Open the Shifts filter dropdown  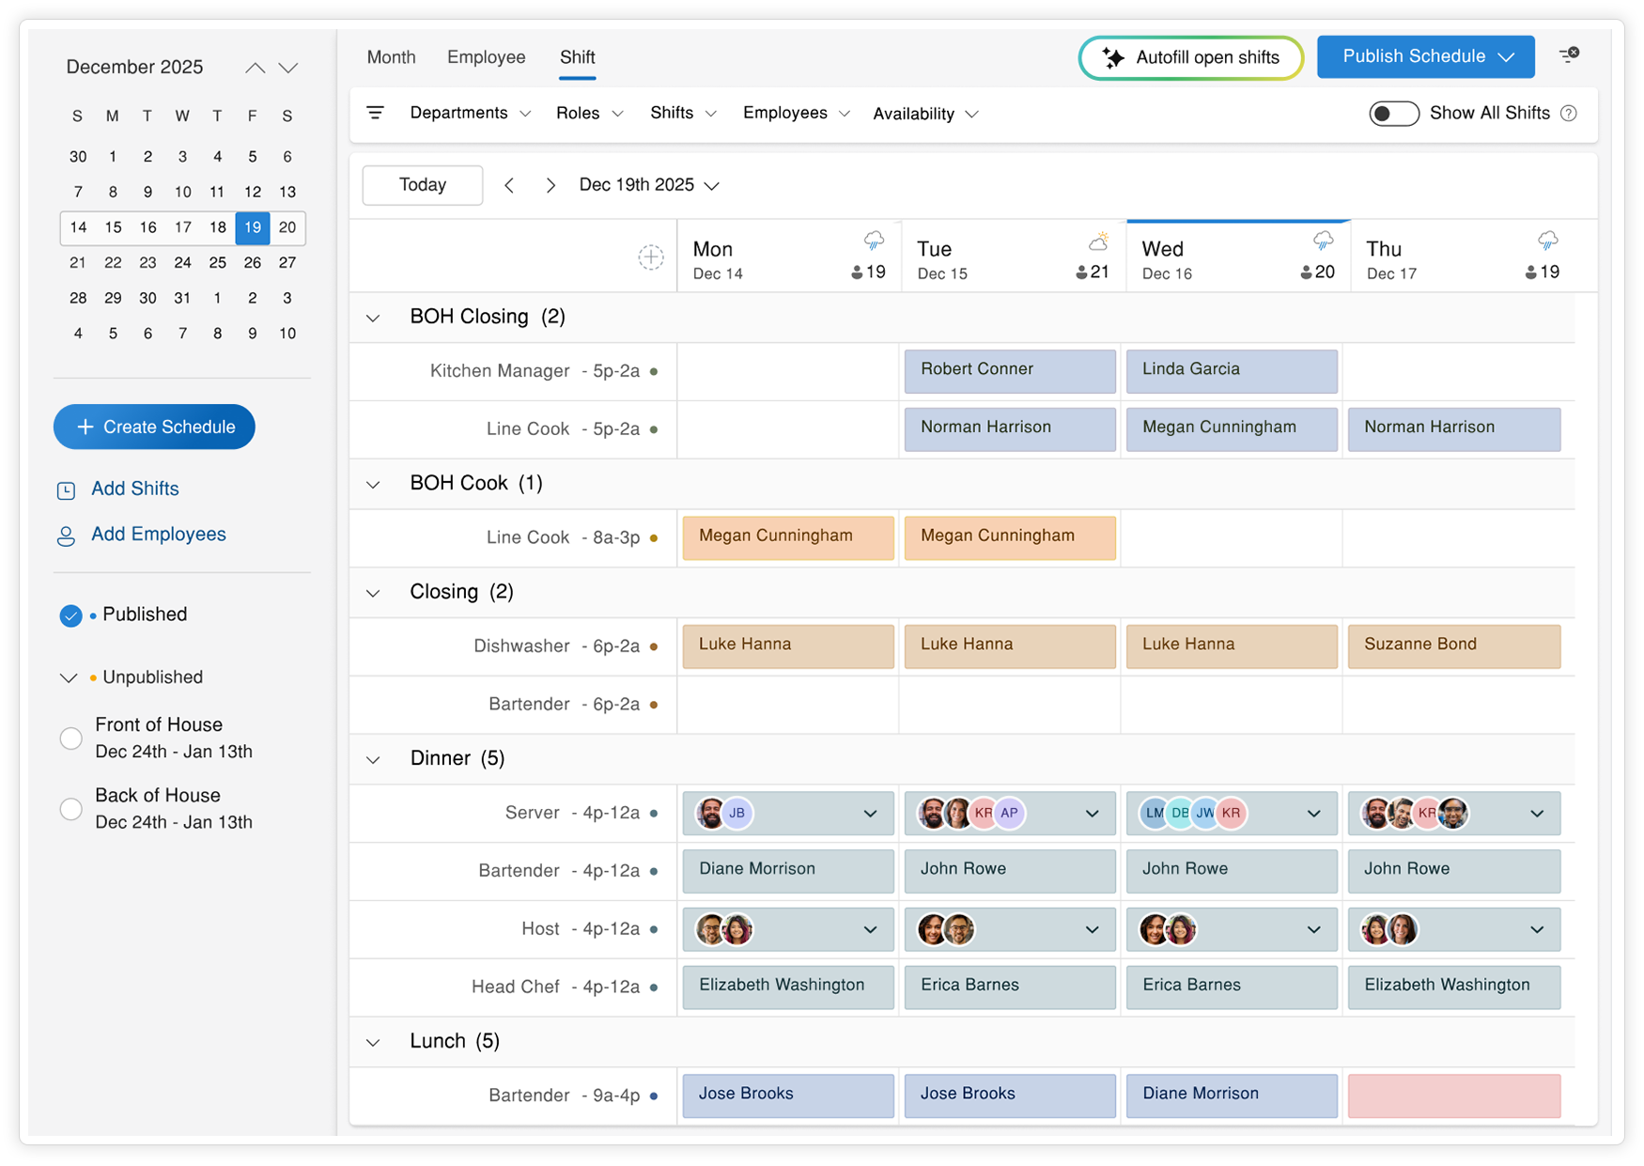[684, 114]
